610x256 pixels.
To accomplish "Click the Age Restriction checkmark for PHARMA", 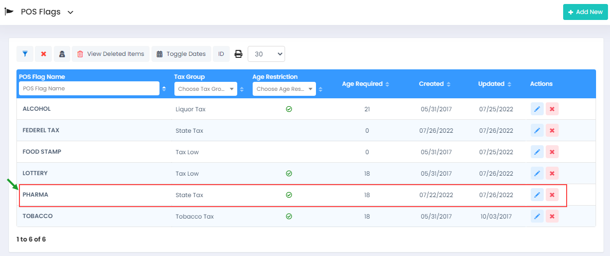I will pos(289,195).
